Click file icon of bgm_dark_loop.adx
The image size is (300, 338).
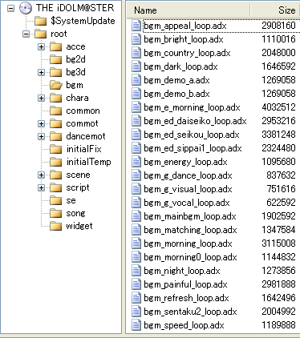(x=136, y=66)
